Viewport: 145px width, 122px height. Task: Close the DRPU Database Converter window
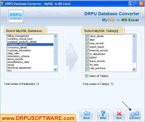tap(142, 4)
